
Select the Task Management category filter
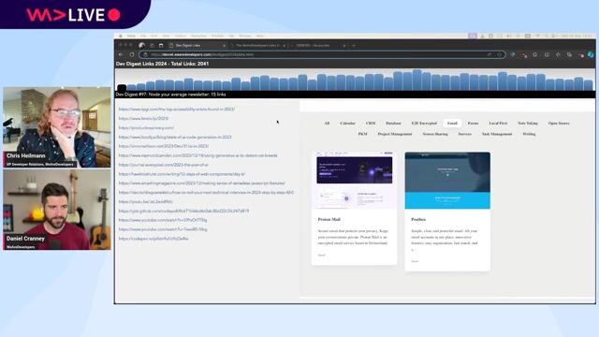point(497,134)
